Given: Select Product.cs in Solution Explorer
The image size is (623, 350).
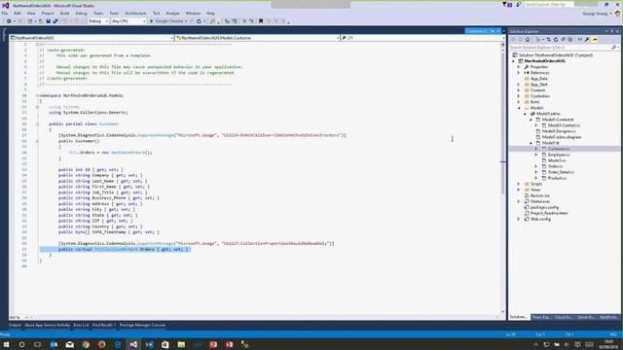Looking at the screenshot, I should [x=557, y=178].
